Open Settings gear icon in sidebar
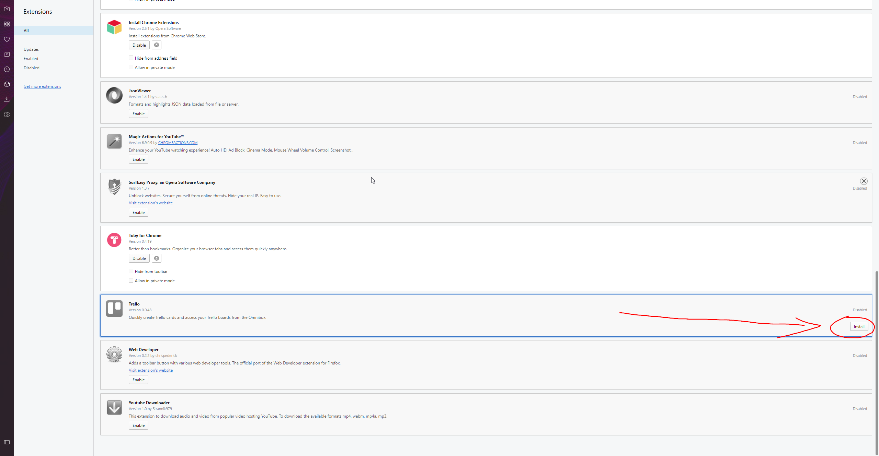 [x=7, y=115]
